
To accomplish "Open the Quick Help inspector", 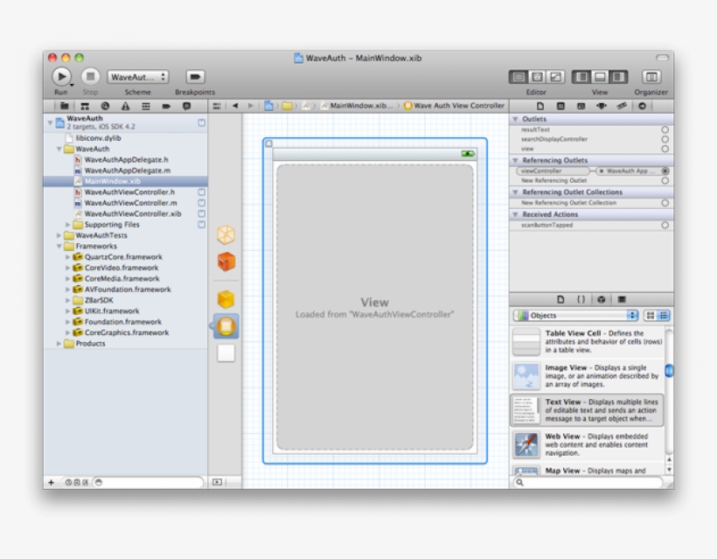I will click(559, 105).
